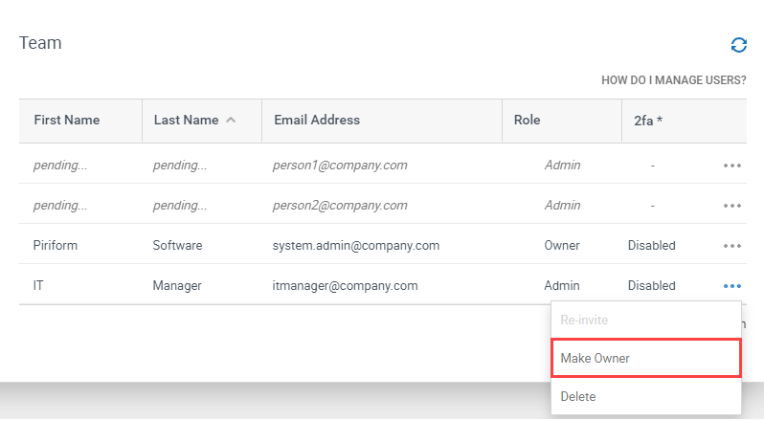Viewport: 764px width, 421px height.
Task: Click the Manager last name cell
Action: (x=177, y=286)
